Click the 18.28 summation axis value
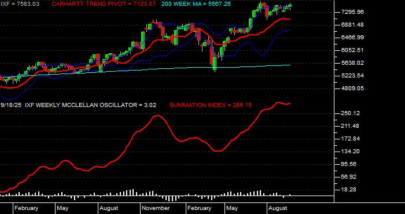Image resolution: width=405 pixels, height=214 pixels. (x=349, y=190)
